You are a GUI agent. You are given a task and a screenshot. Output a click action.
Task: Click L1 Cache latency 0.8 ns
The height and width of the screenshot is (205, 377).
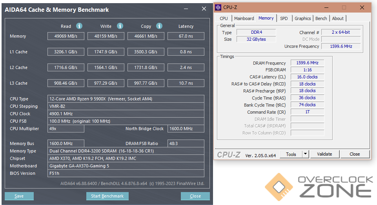[x=186, y=52]
